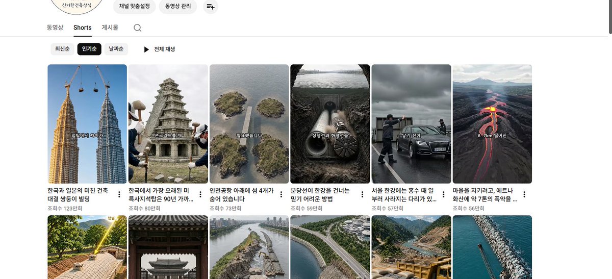Open the twin towers short thumbnail

(87, 124)
